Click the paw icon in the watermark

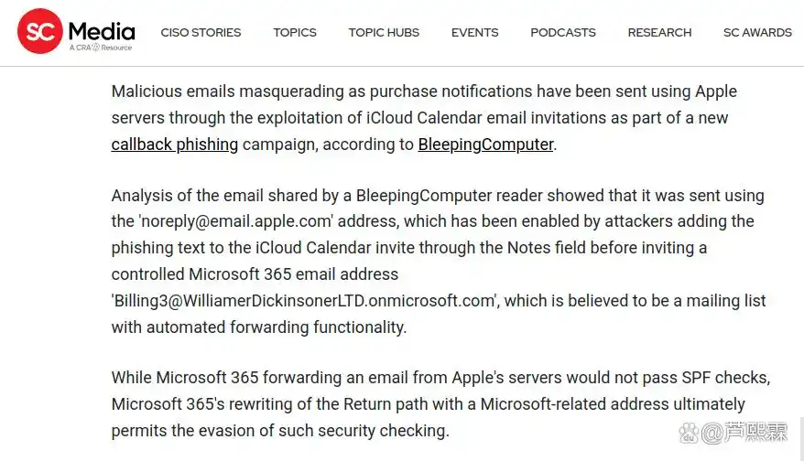point(690,433)
